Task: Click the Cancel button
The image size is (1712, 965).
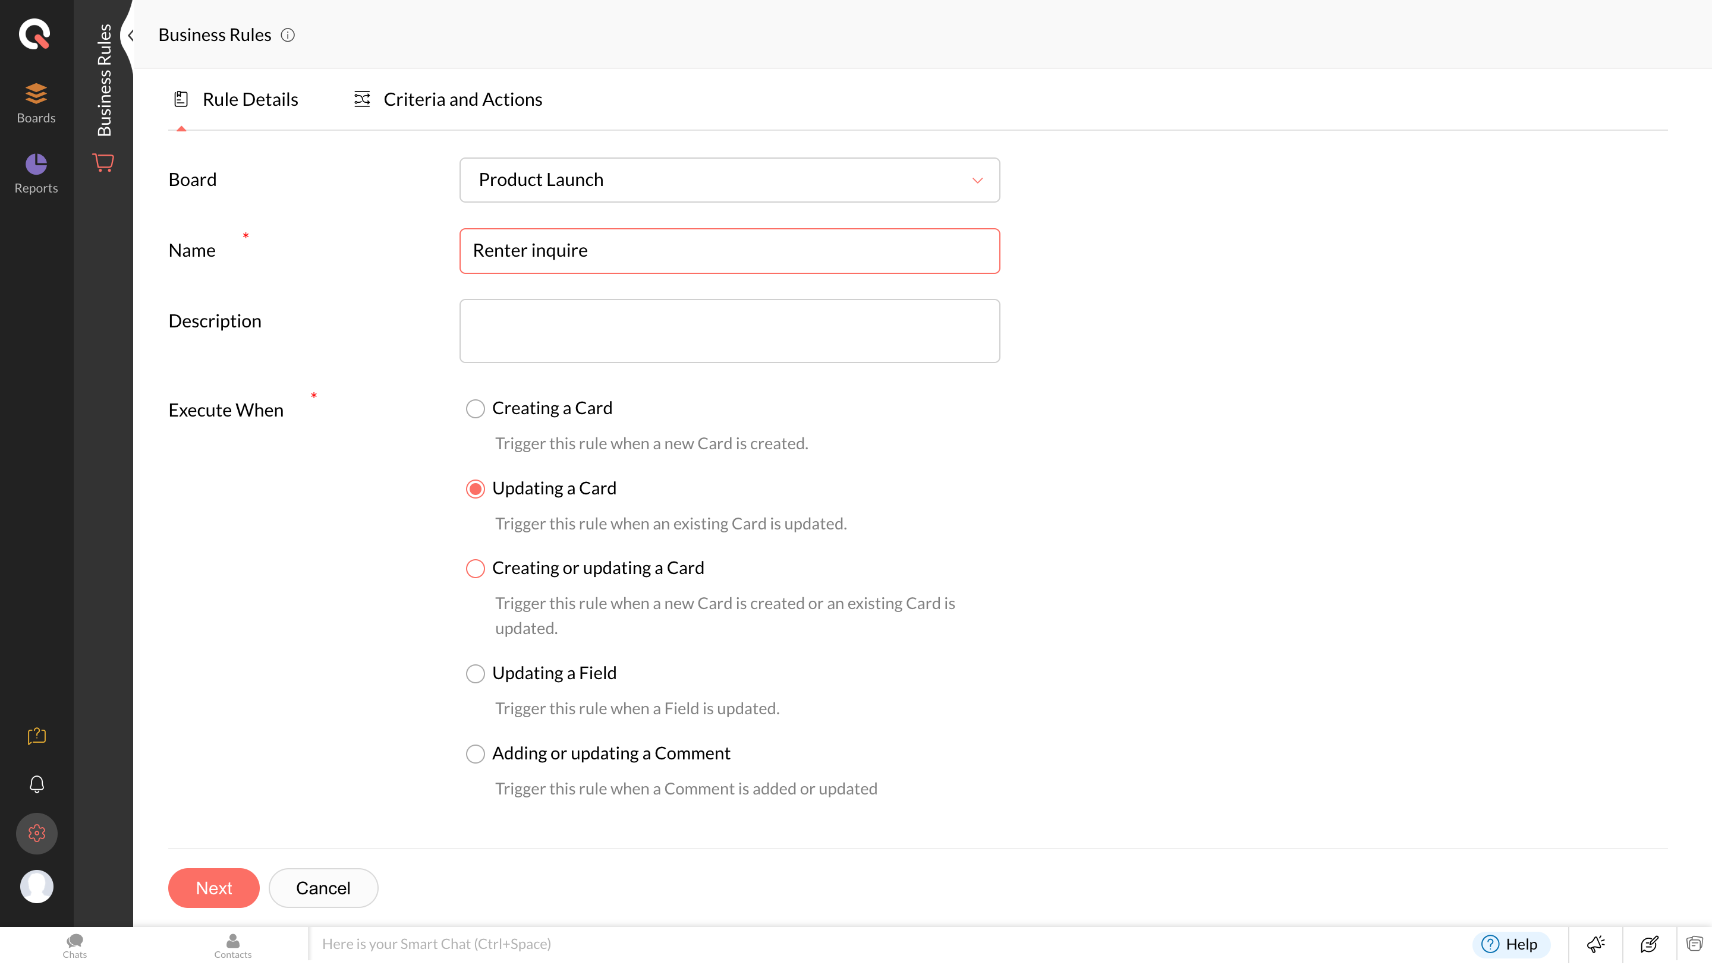Action: 323,888
